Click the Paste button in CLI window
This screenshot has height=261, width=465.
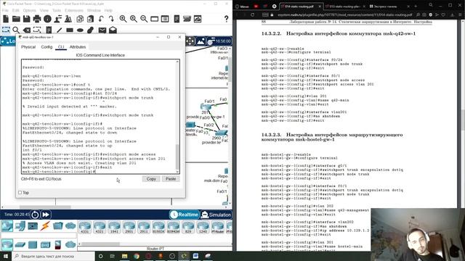click(171, 179)
